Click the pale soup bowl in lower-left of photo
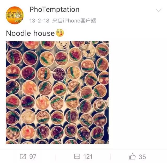The image size is (167, 163). point(28,117)
